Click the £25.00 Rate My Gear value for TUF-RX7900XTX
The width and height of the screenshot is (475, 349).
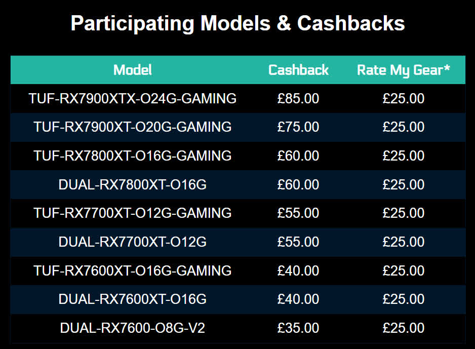point(403,99)
